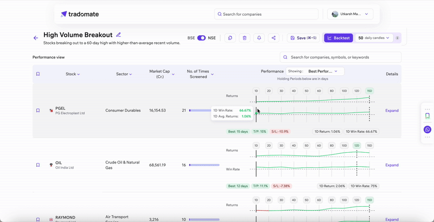
Task: Click the RAYMOND stock symbol
Action: click(x=65, y=217)
